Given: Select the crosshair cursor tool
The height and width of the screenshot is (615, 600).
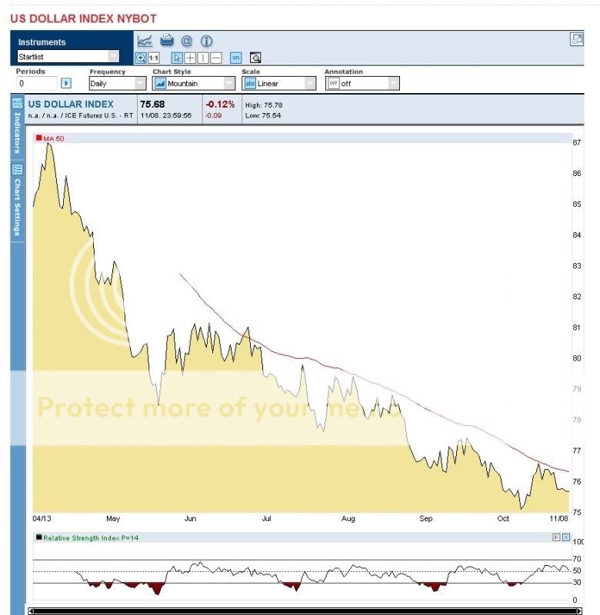Looking at the screenshot, I should click(x=190, y=58).
